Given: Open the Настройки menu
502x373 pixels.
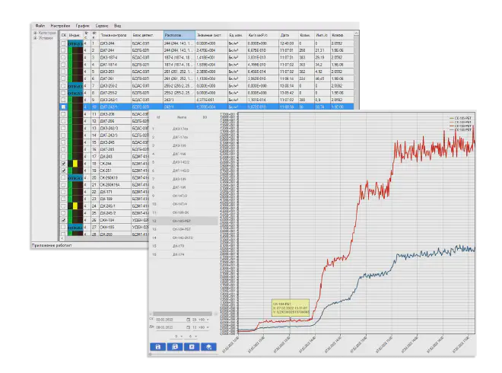Looking at the screenshot, I should coord(60,26).
